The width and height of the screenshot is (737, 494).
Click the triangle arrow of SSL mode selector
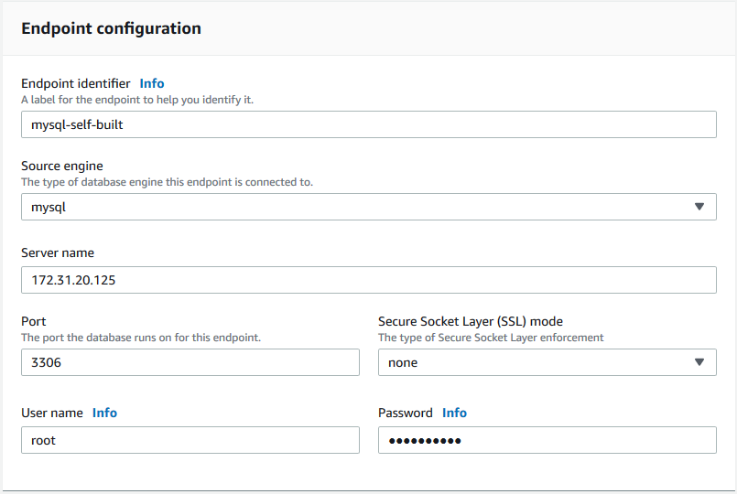pyautogui.click(x=699, y=362)
